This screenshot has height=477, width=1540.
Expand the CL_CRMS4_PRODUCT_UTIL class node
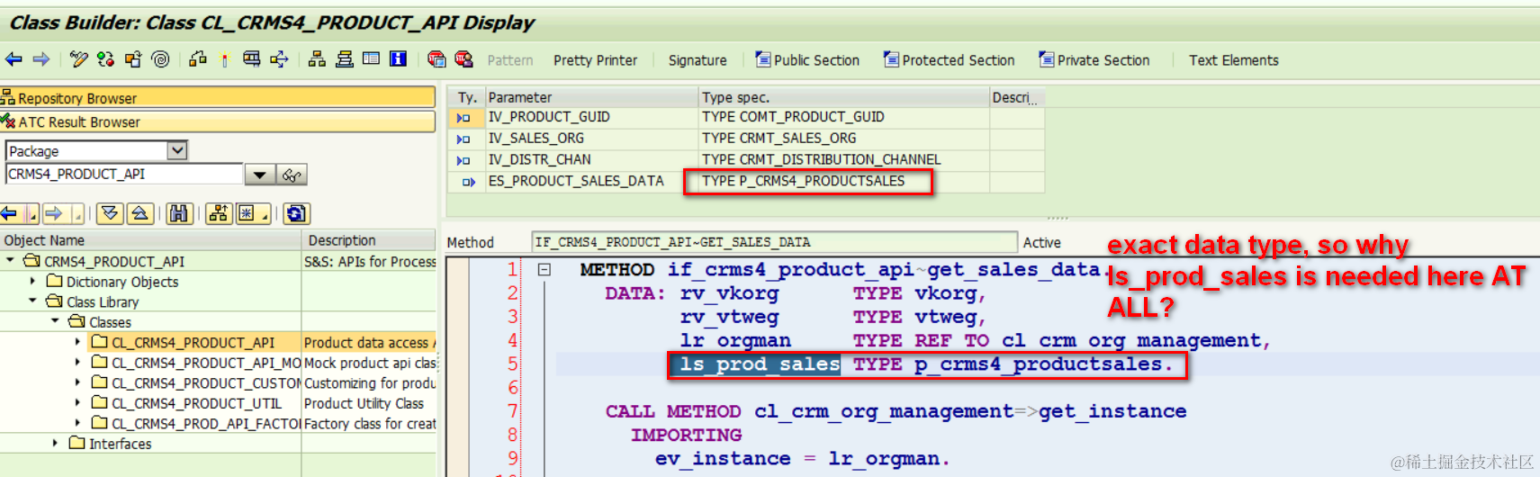click(x=77, y=403)
